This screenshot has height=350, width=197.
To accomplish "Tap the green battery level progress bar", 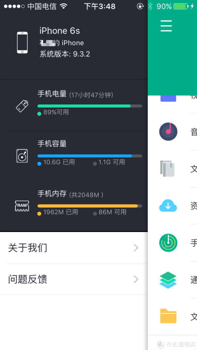I will tap(90, 106).
